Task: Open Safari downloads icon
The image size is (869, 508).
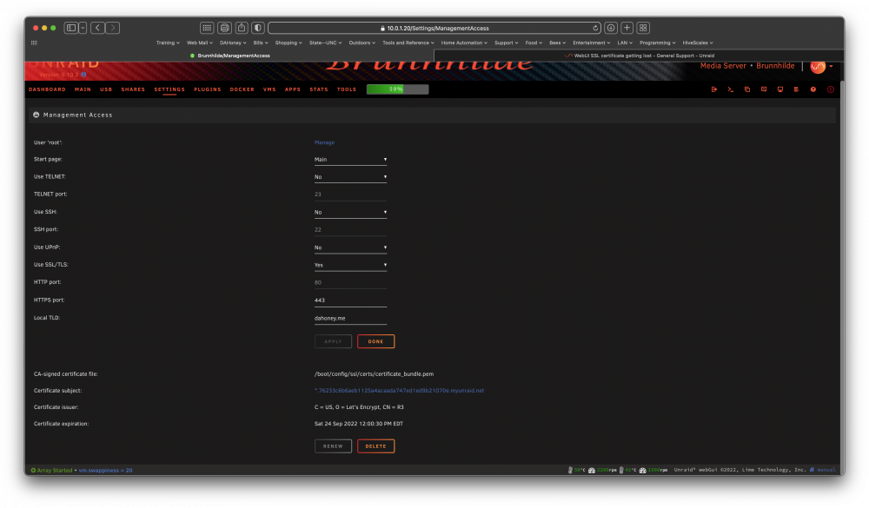Action: pyautogui.click(x=611, y=28)
